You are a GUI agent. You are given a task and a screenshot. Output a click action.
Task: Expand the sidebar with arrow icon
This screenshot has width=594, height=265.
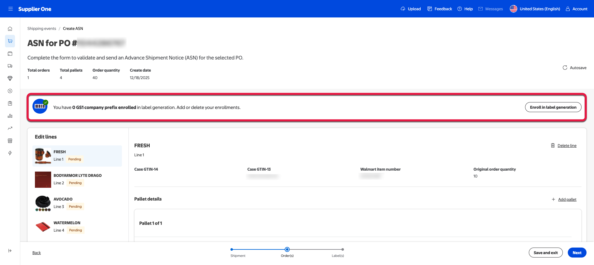pos(10,251)
